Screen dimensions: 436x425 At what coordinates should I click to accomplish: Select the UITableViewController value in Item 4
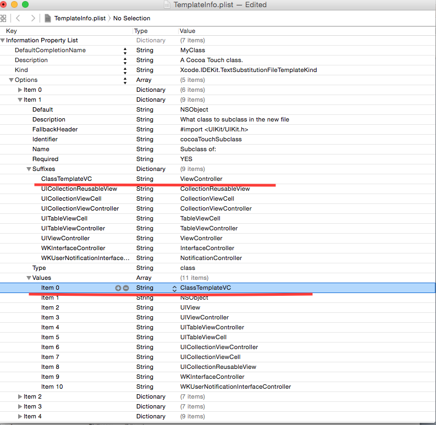pos(212,327)
